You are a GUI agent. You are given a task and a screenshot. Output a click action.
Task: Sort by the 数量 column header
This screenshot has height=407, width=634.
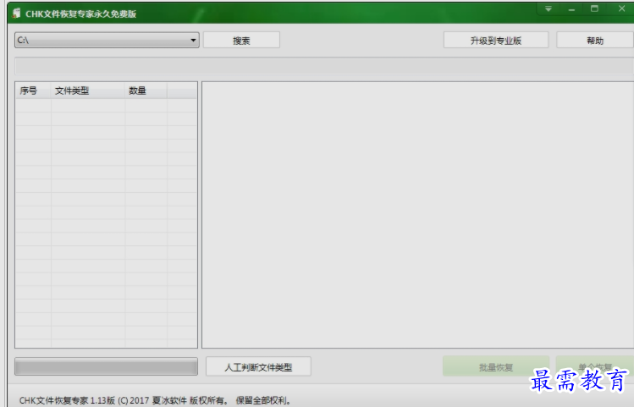(146, 91)
